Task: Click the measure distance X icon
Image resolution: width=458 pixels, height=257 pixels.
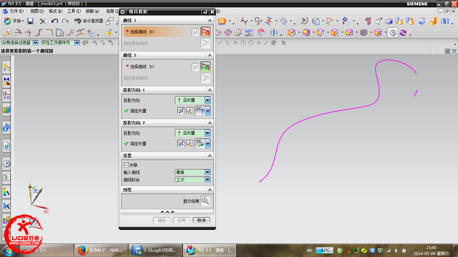Action: (x=304, y=21)
